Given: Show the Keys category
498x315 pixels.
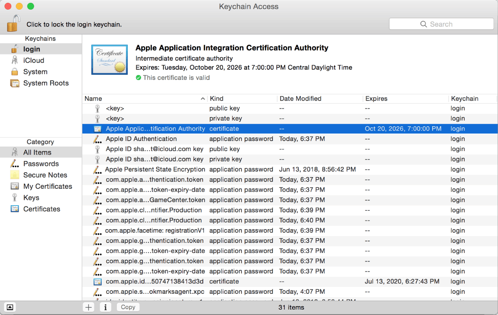Looking at the screenshot, I should (41, 198).
